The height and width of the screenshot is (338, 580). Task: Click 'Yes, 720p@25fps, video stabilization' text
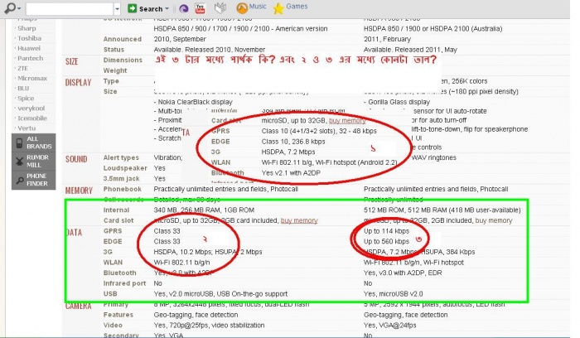pos(209,326)
